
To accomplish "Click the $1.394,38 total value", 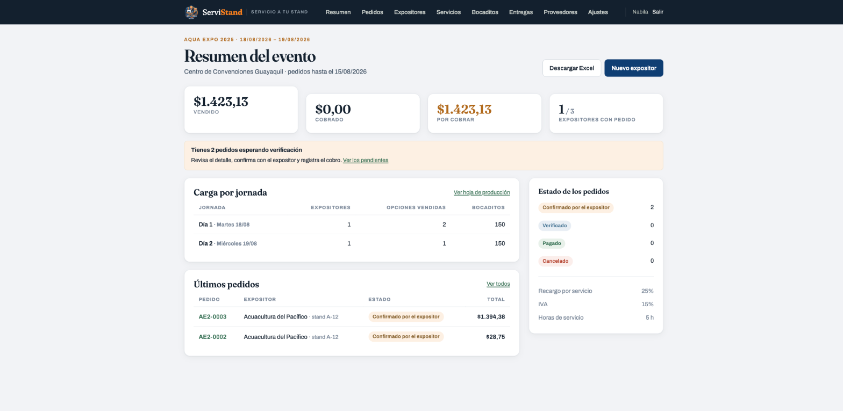I will click(491, 317).
